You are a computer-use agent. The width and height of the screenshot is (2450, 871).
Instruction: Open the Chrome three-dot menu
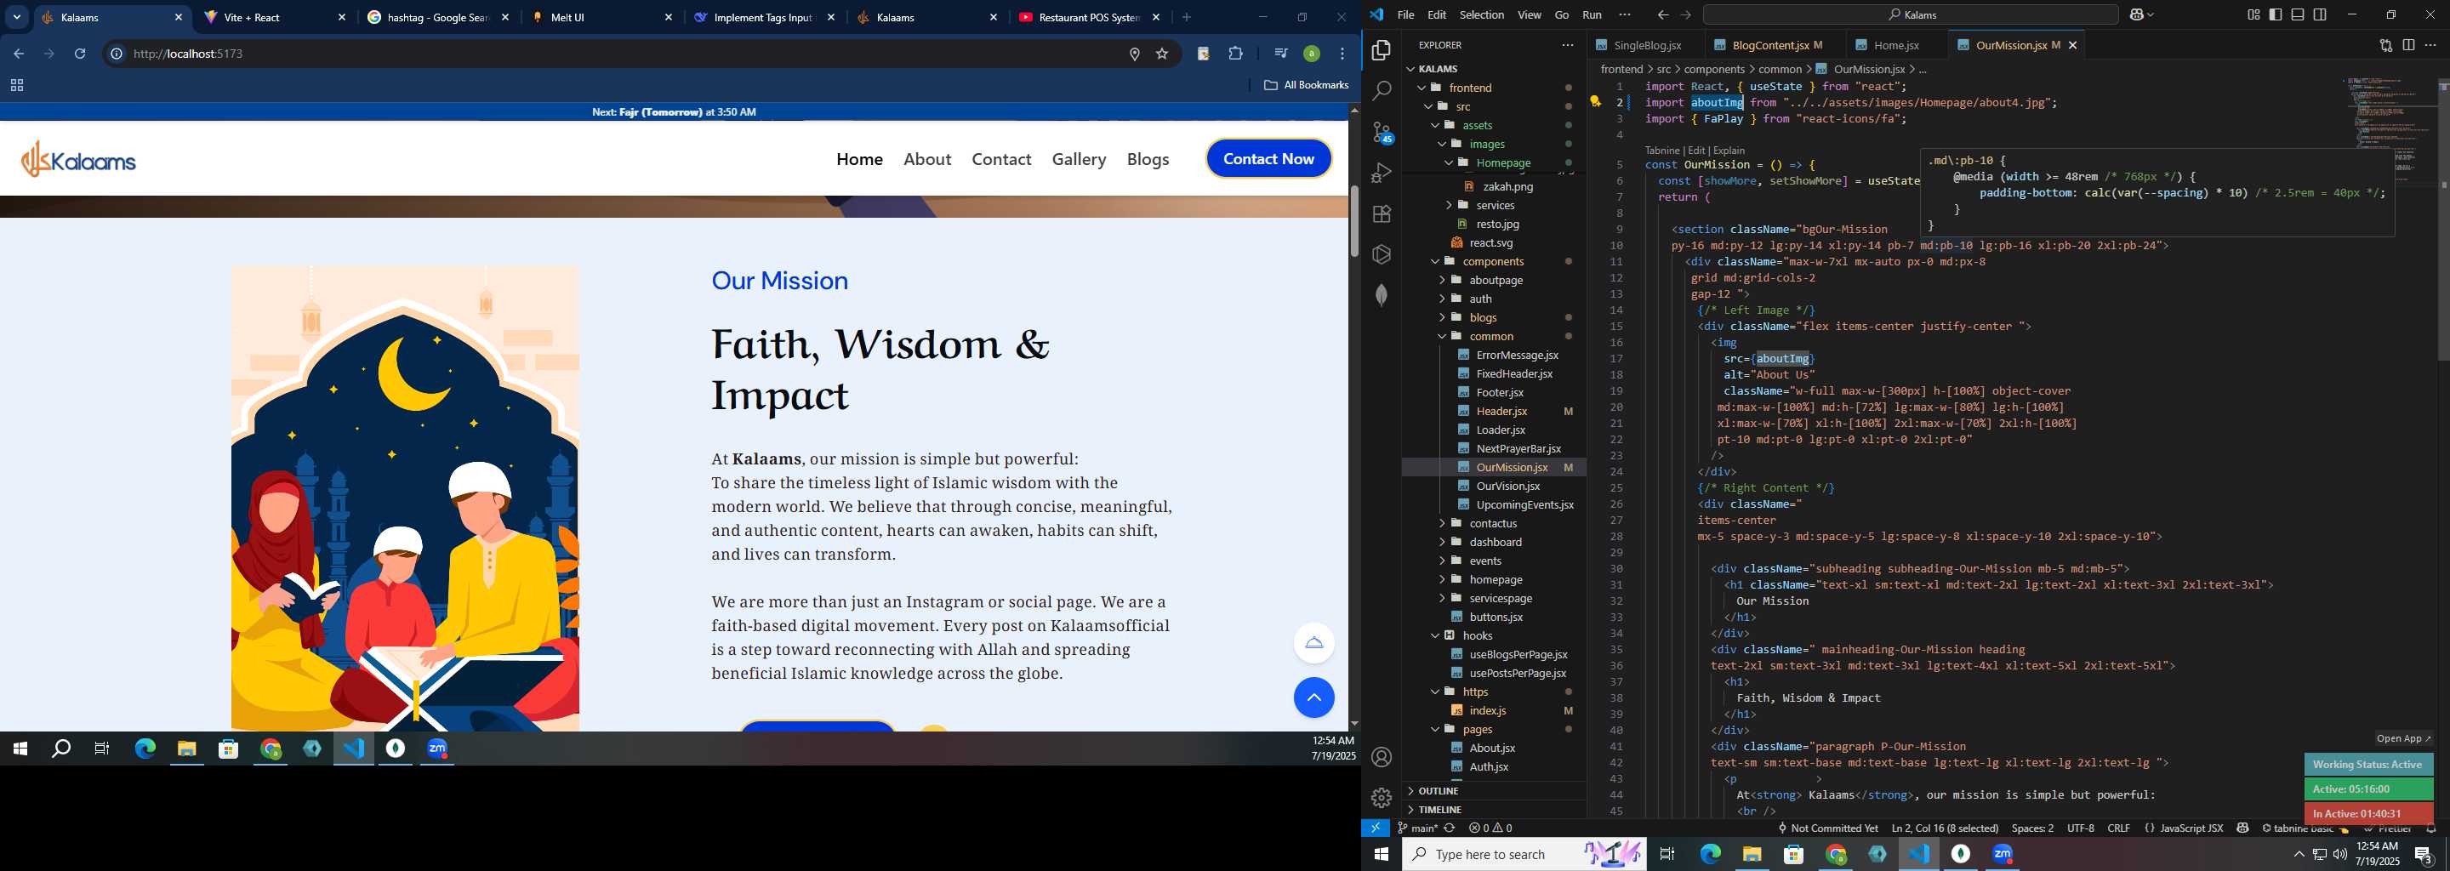(1342, 54)
